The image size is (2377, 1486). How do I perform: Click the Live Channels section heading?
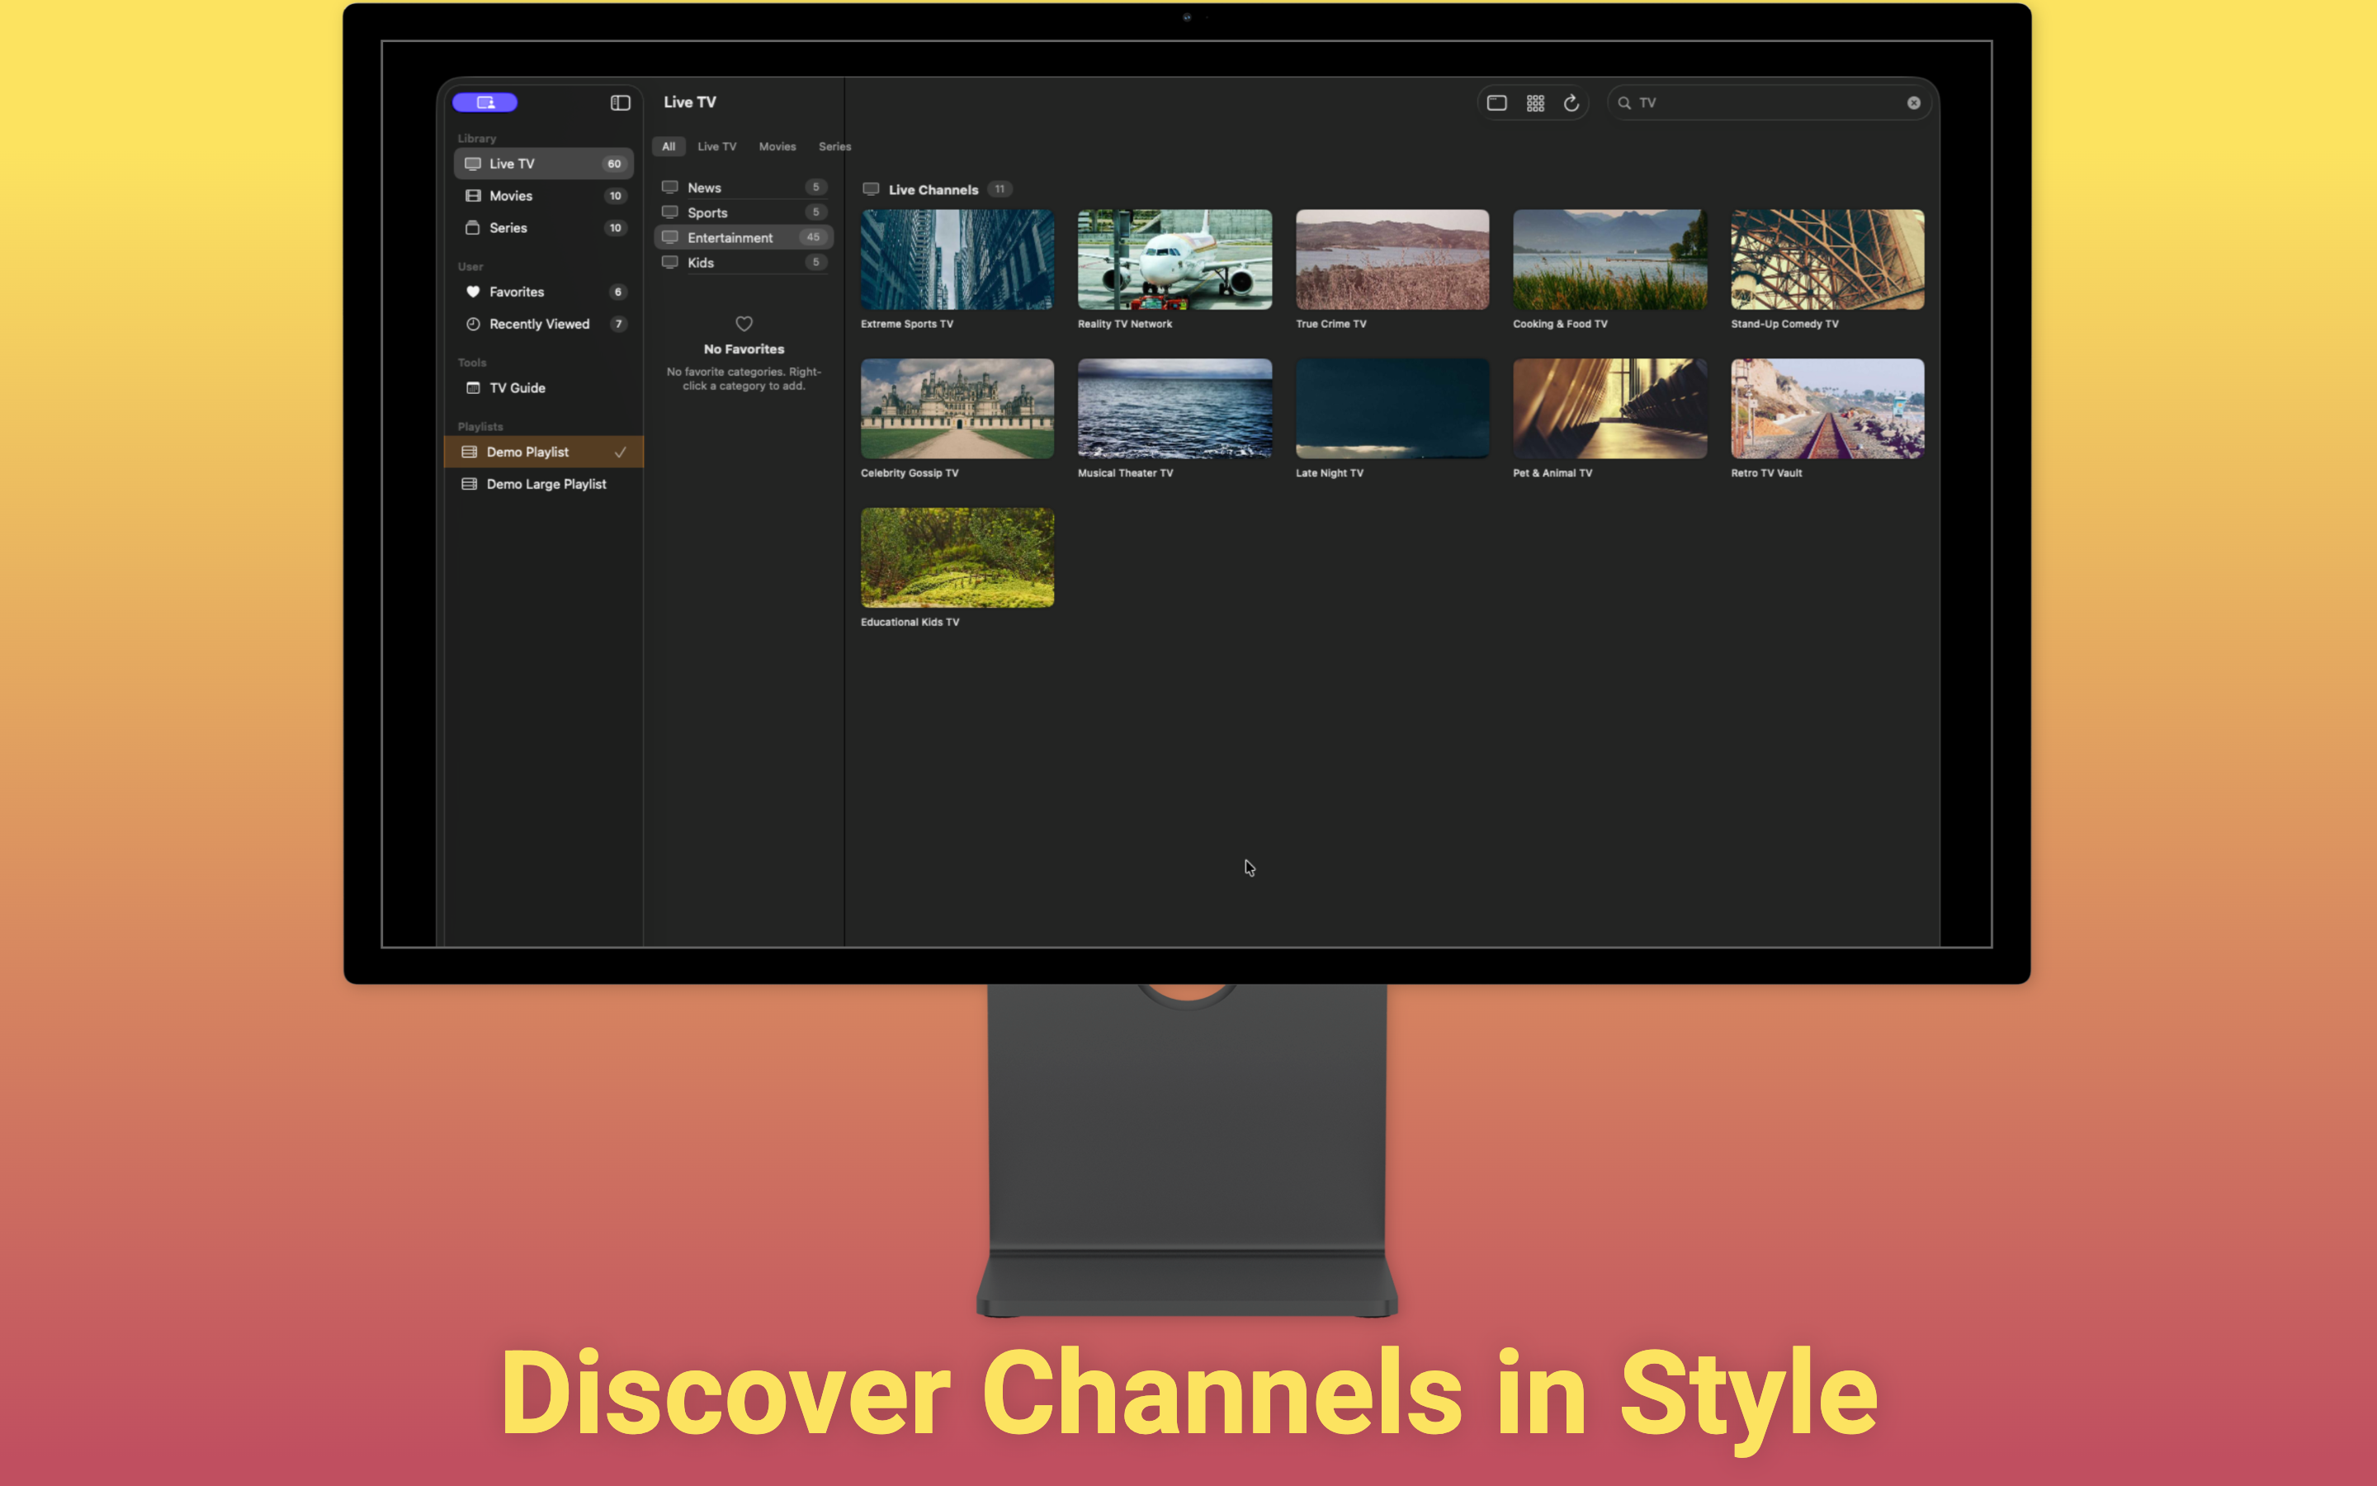tap(933, 189)
